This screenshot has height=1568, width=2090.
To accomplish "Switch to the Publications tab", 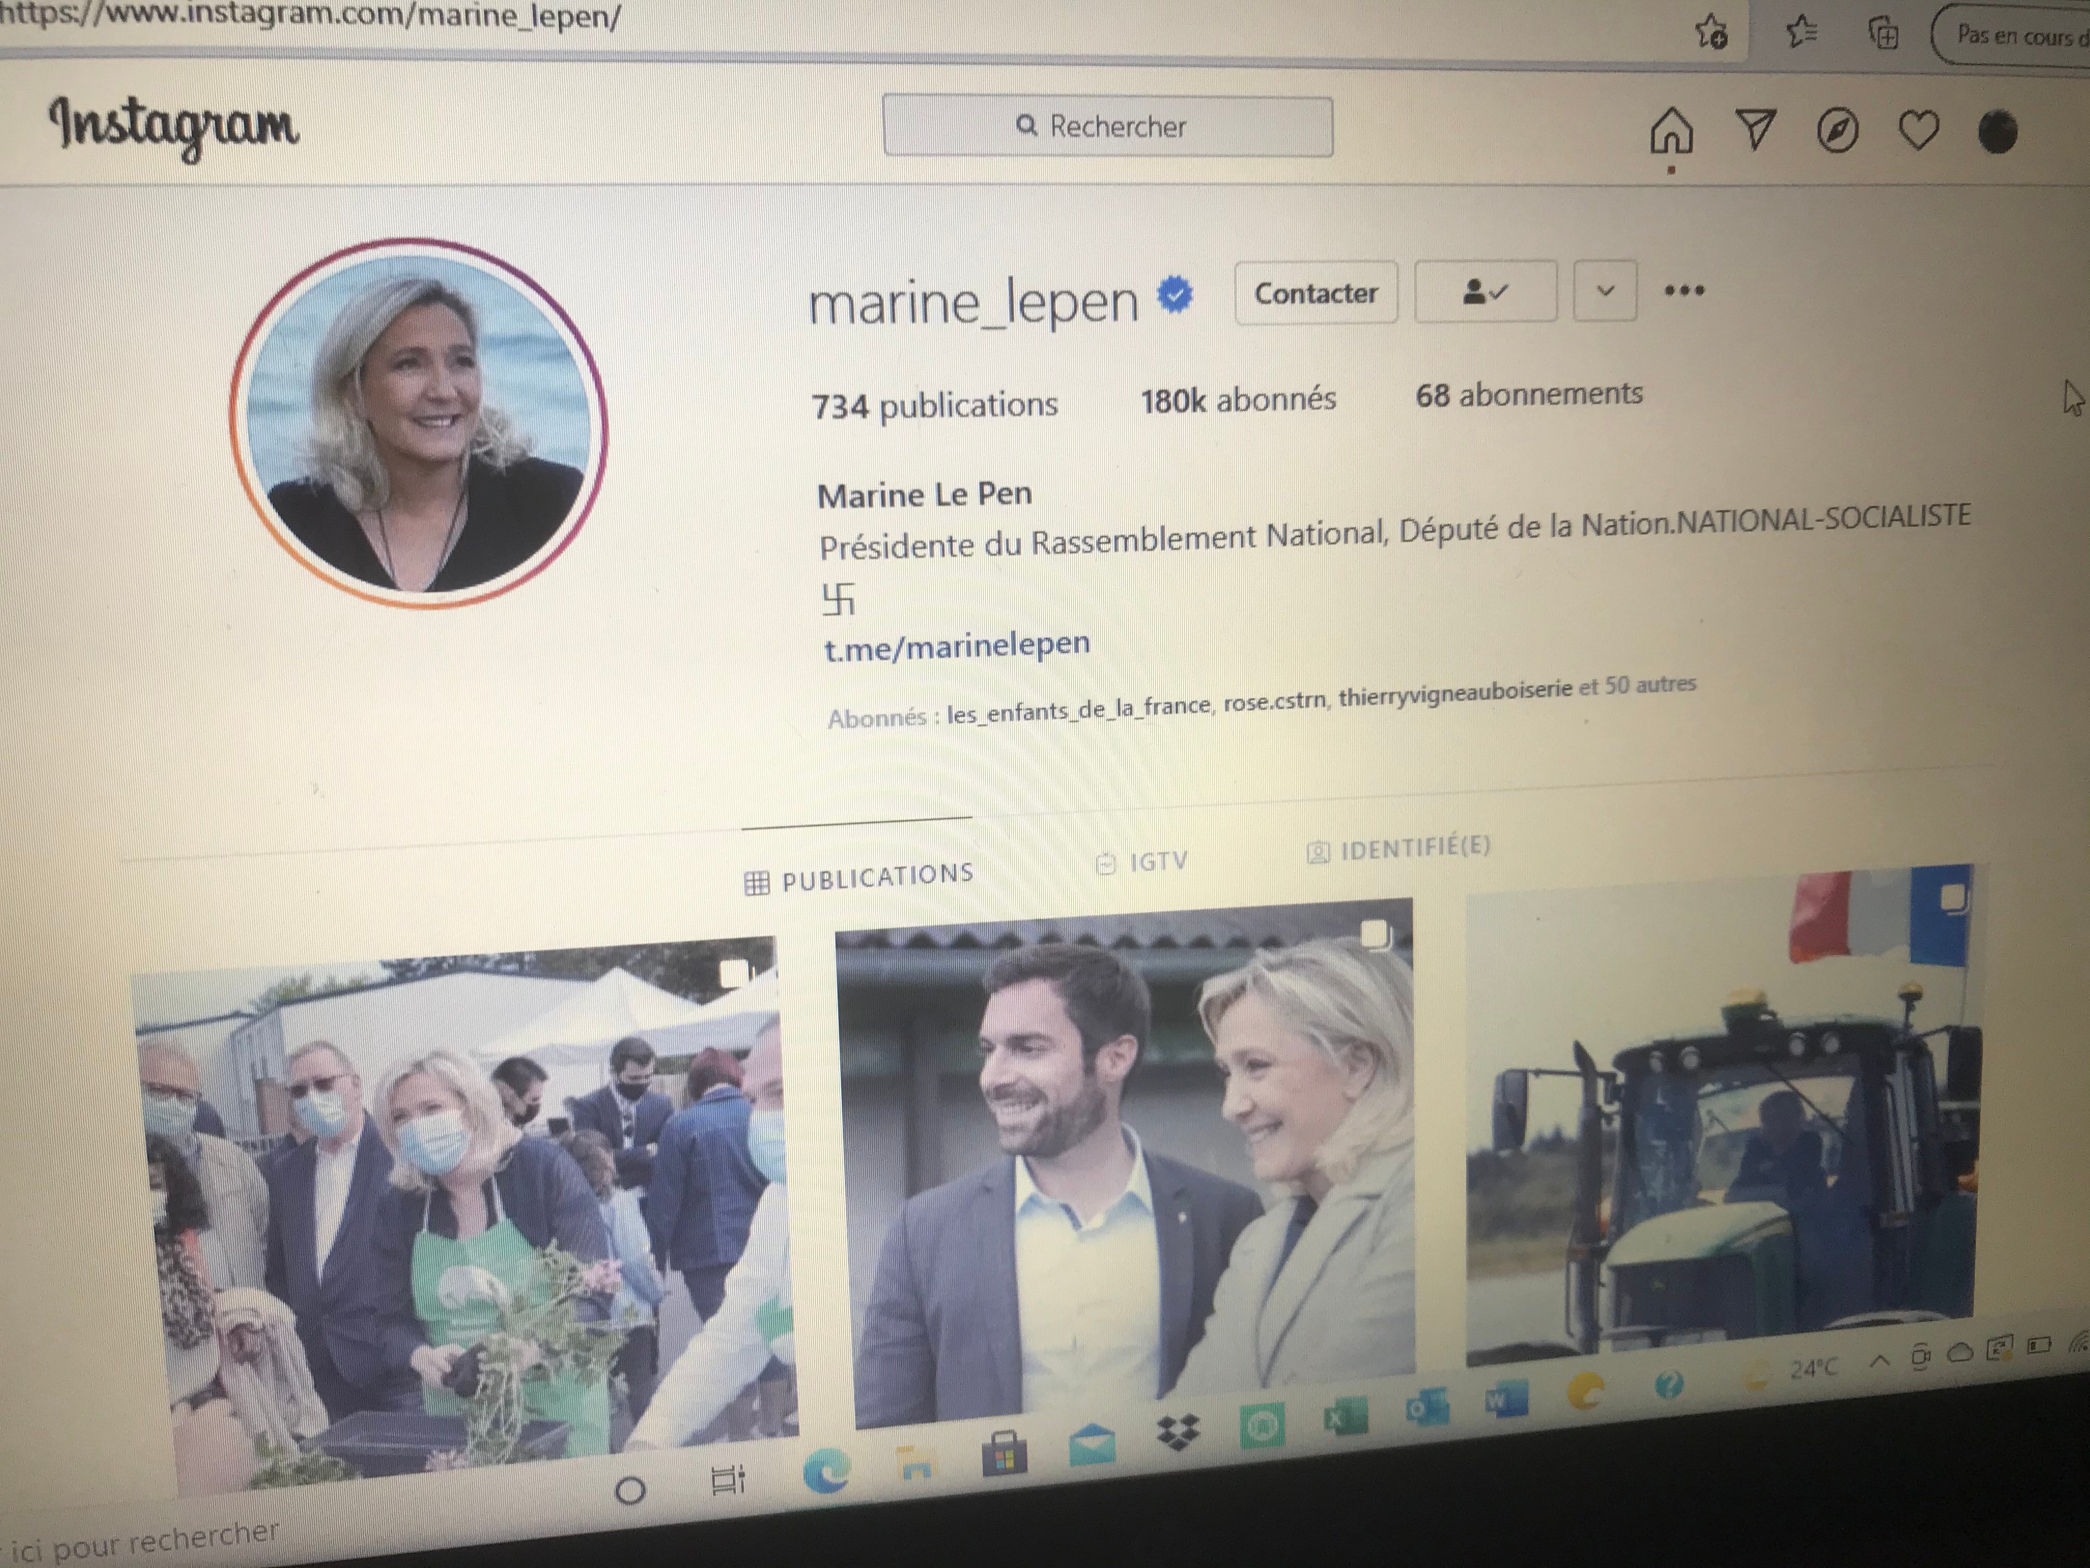I will 859,878.
